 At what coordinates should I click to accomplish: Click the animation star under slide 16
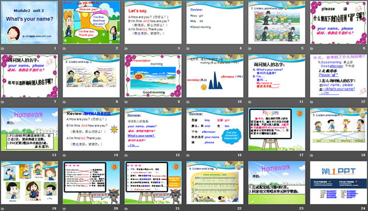click(188, 155)
